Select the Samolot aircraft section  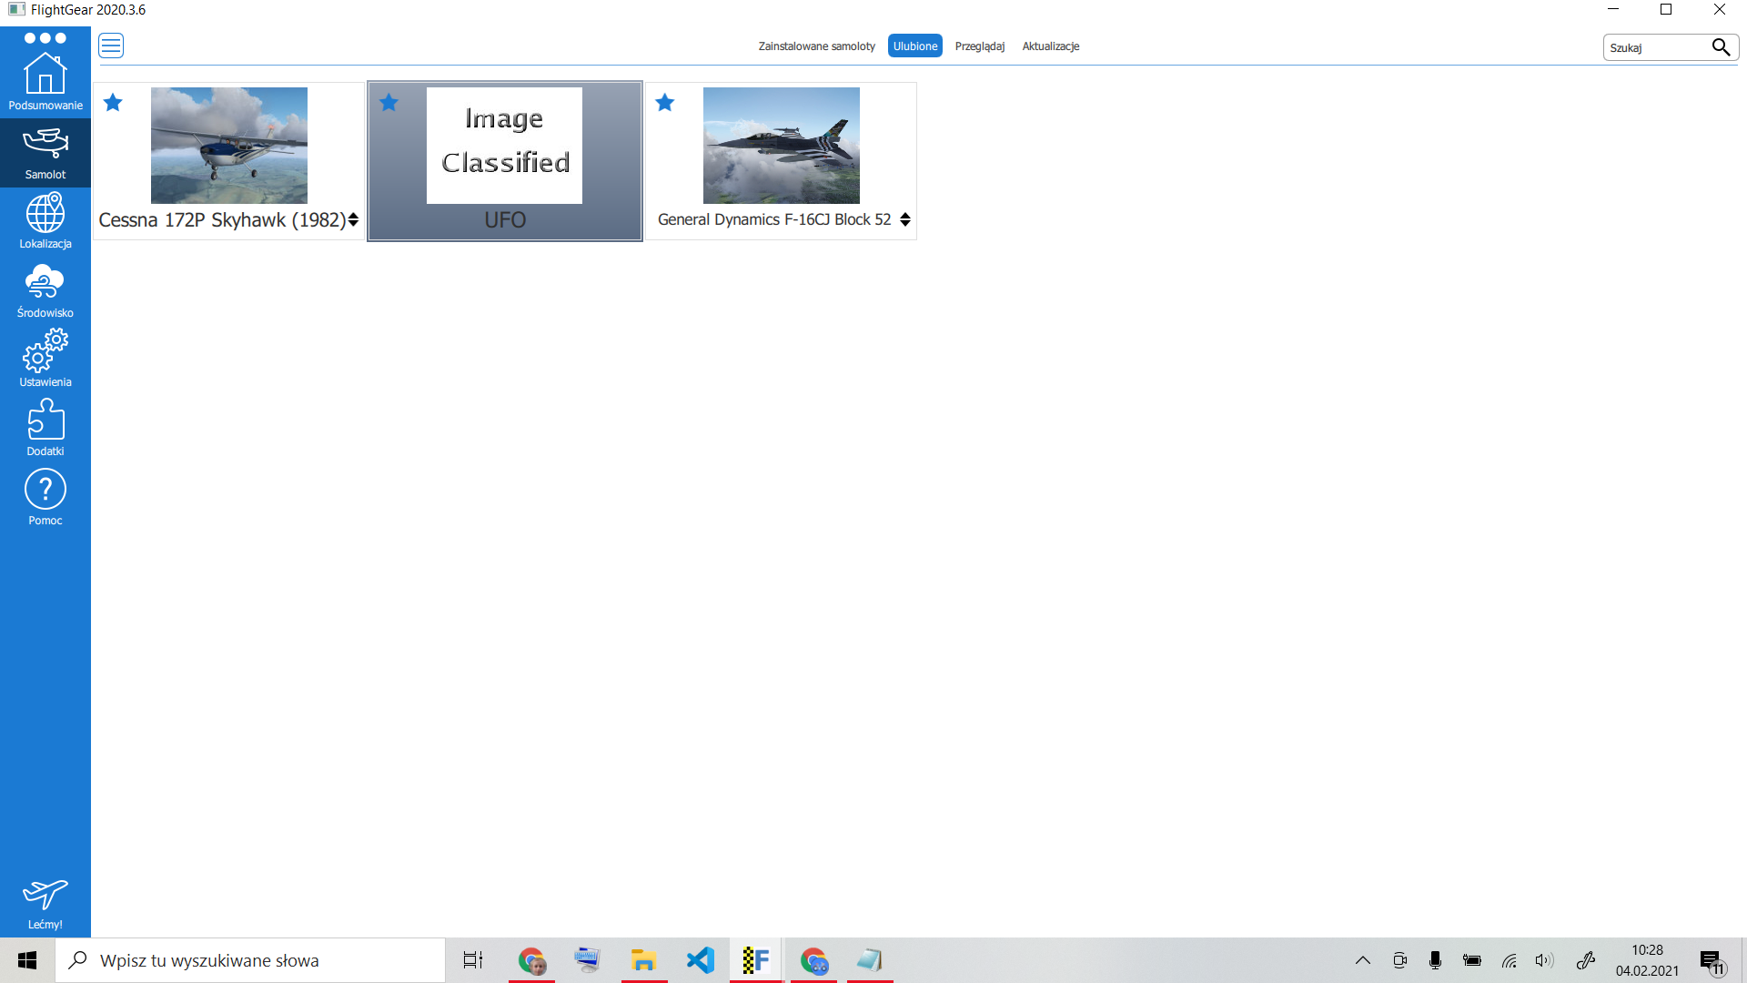(45, 153)
